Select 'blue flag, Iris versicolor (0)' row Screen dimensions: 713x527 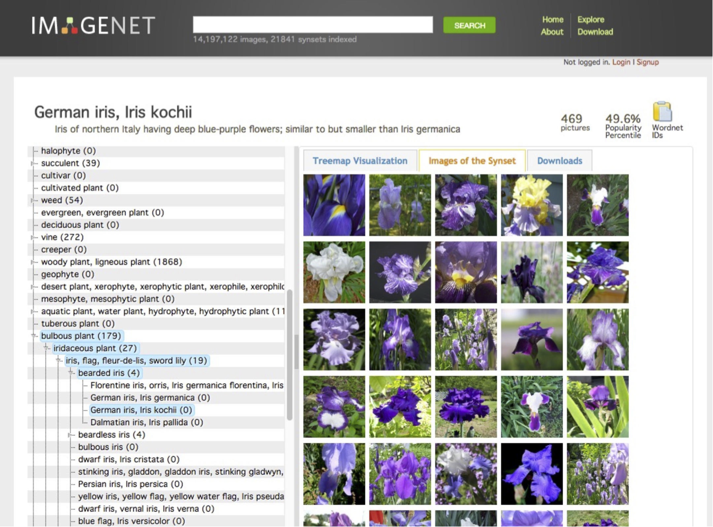click(x=132, y=521)
